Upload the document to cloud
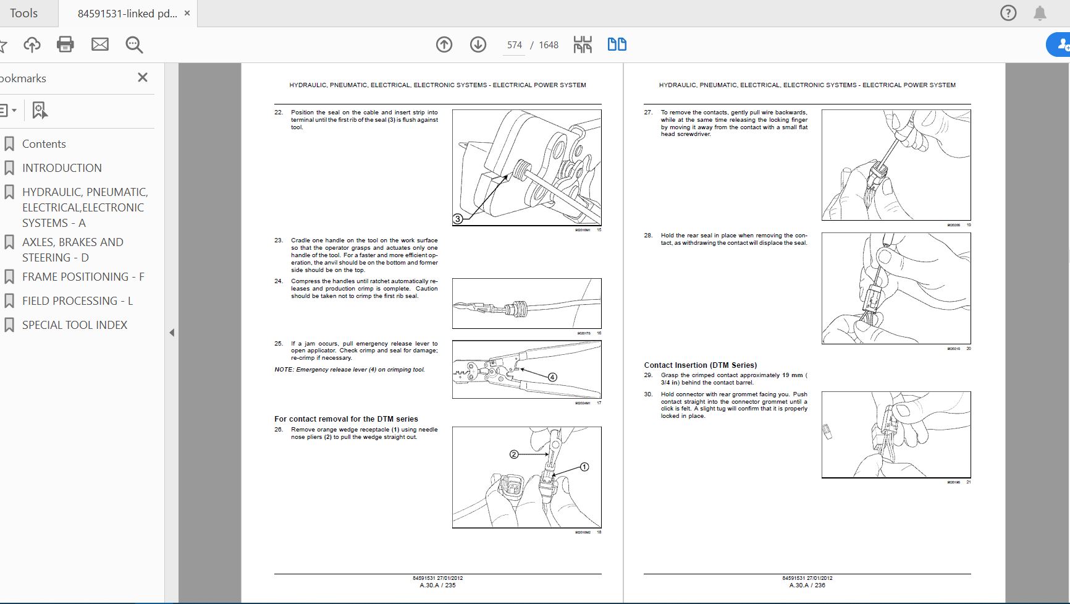 point(32,45)
